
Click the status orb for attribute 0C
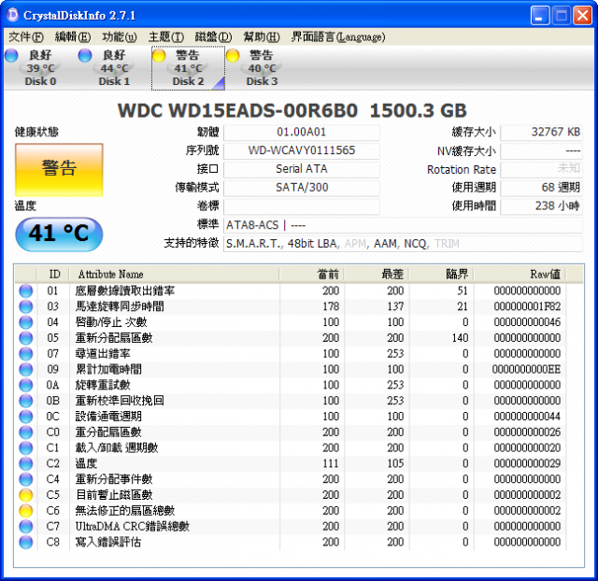pyautogui.click(x=26, y=417)
